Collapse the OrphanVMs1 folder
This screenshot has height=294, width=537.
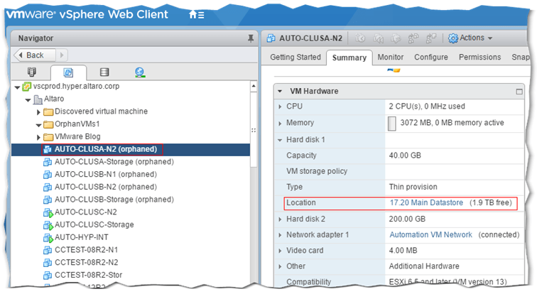38,125
